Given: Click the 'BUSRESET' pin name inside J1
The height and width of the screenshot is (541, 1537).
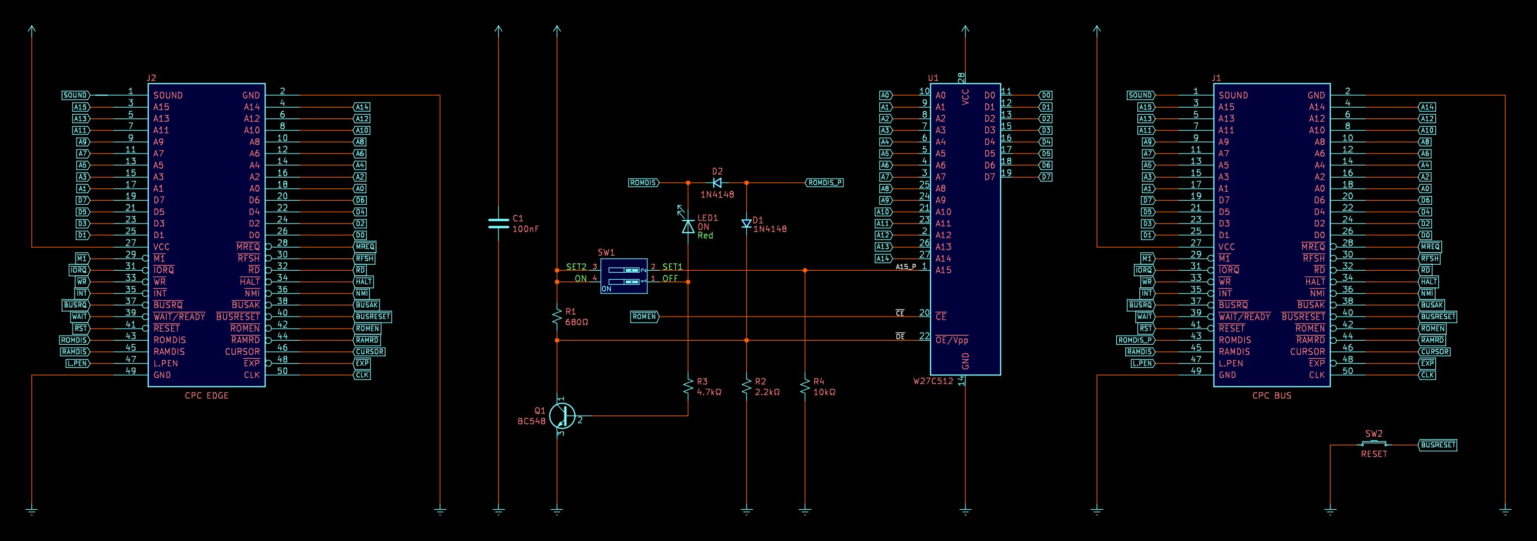Looking at the screenshot, I should pos(1303,317).
